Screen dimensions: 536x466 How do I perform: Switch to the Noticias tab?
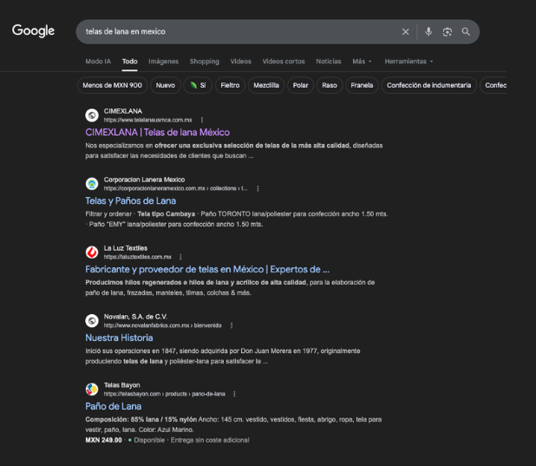pyautogui.click(x=329, y=62)
